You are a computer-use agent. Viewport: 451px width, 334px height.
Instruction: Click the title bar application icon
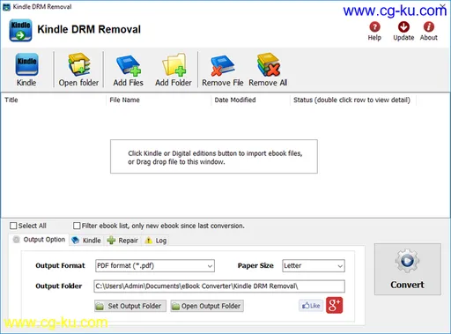point(6,7)
